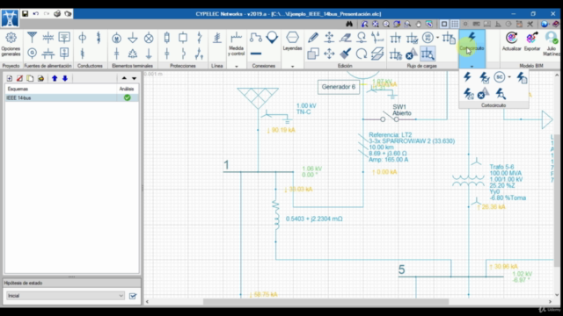Screen dimensions: 563x316
Task: Run the short-circuit calculation lightning icon
Action: click(x=467, y=76)
